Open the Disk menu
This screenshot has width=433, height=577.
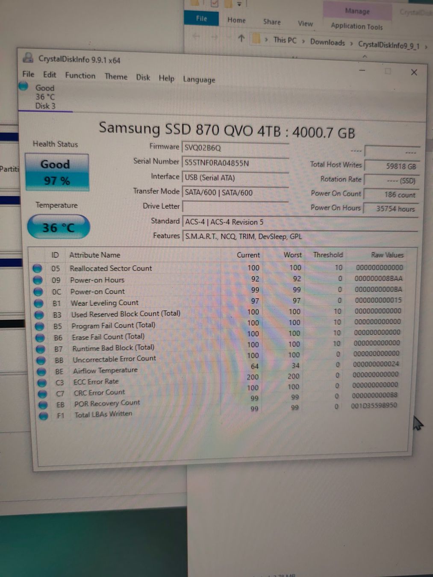click(x=143, y=77)
